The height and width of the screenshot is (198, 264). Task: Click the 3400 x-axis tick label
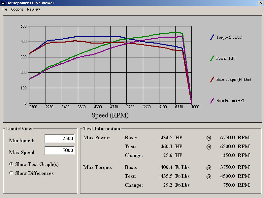pyautogui.click(x=65, y=107)
